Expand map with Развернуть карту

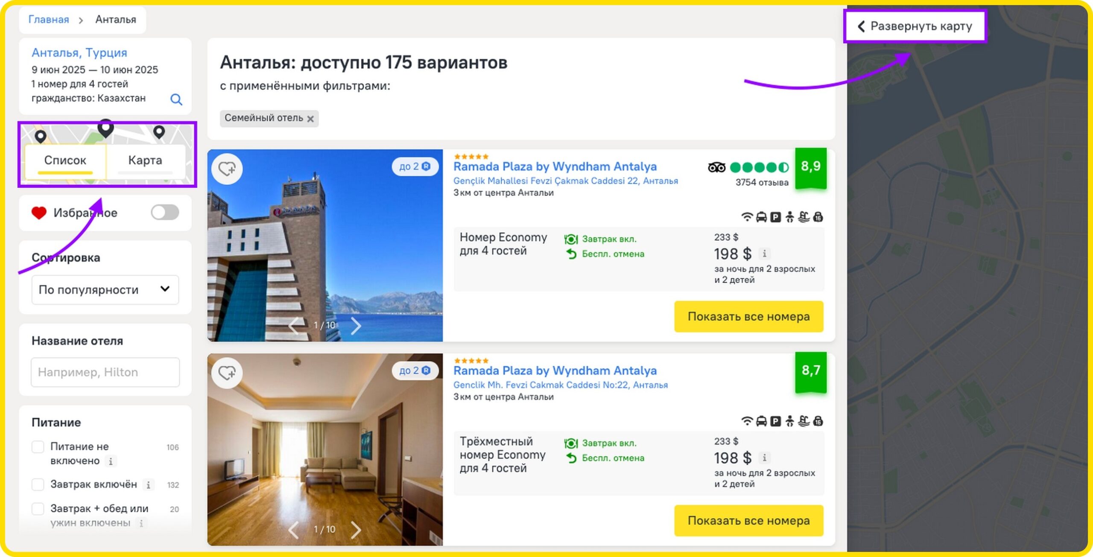tap(915, 26)
